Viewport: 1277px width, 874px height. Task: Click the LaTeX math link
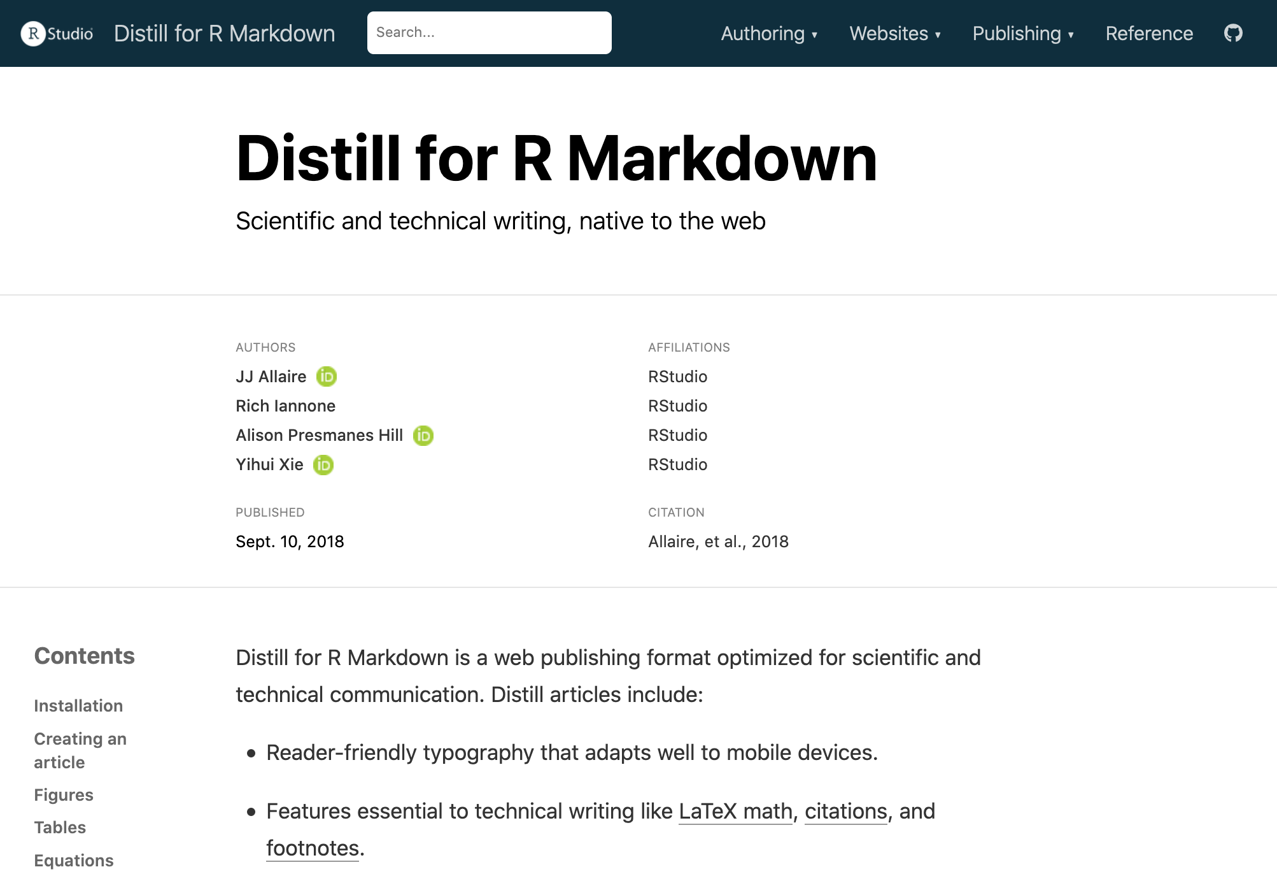[x=735, y=812]
